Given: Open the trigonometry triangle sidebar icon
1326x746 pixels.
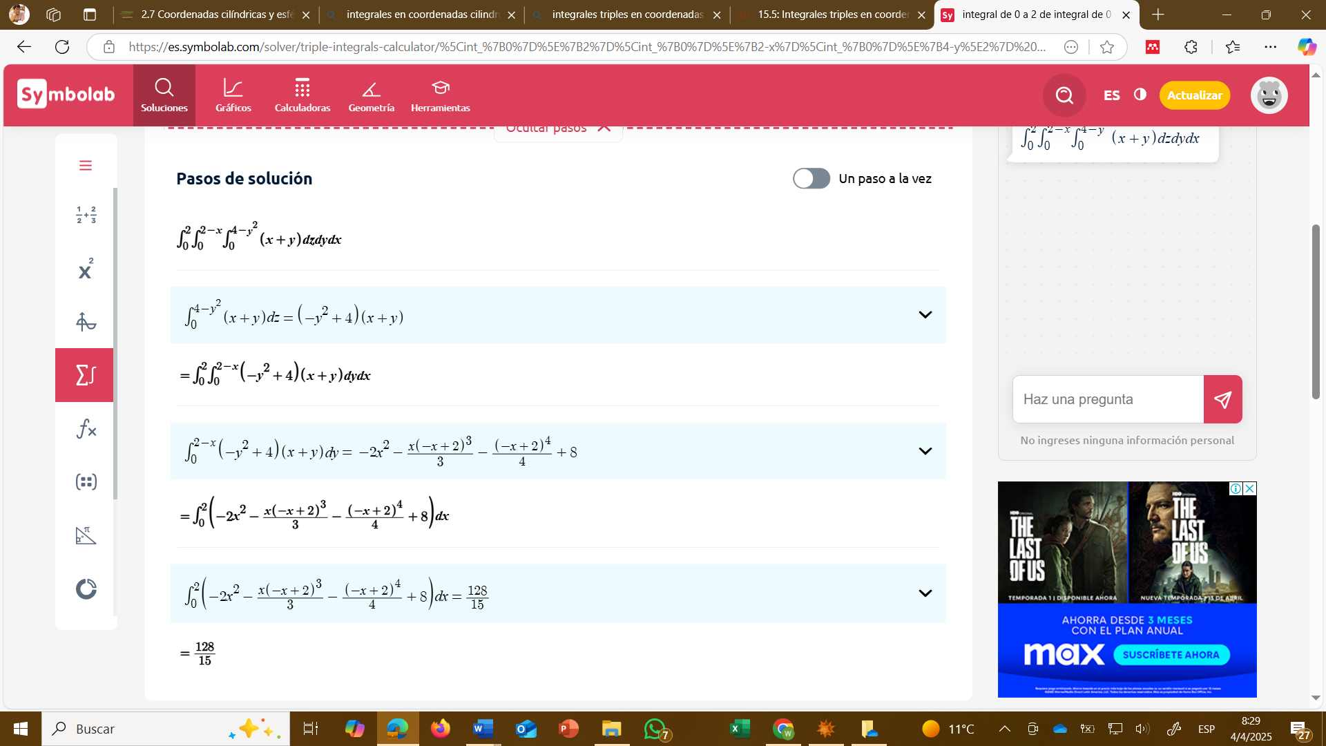Looking at the screenshot, I should click(86, 535).
